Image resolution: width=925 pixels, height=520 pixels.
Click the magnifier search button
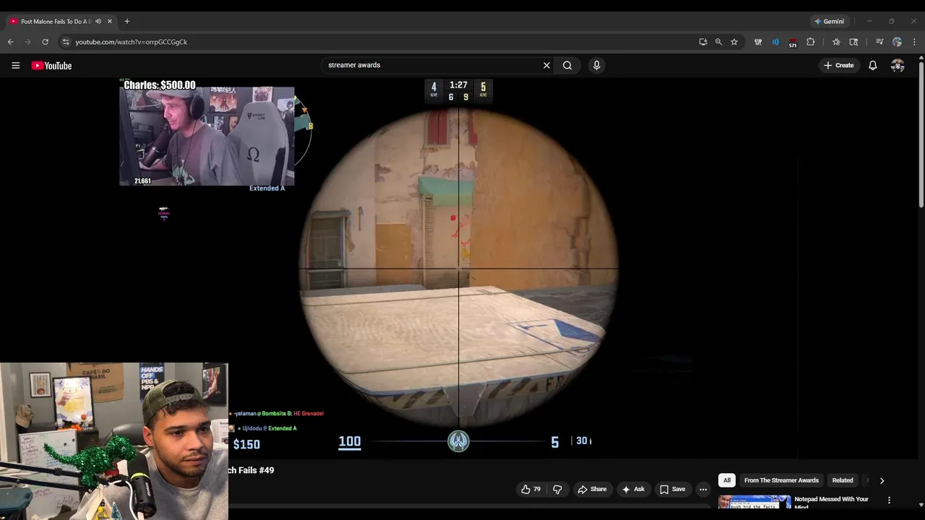(x=567, y=65)
